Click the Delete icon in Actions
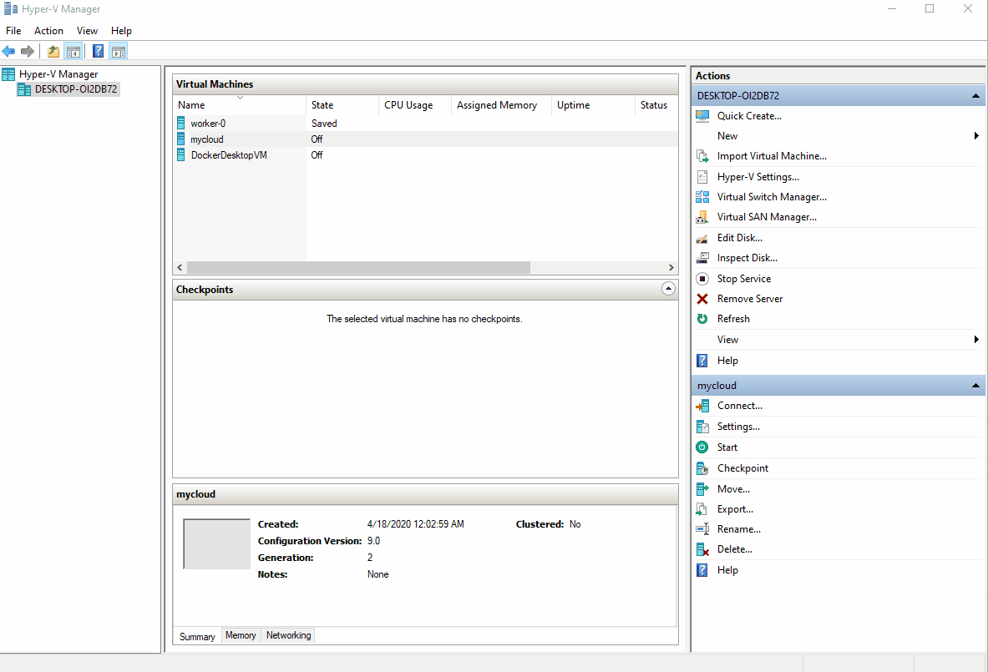 [x=702, y=550]
